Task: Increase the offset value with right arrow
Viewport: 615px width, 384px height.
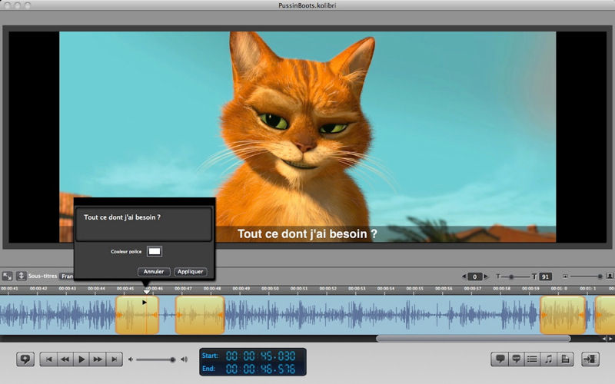Action: point(486,276)
